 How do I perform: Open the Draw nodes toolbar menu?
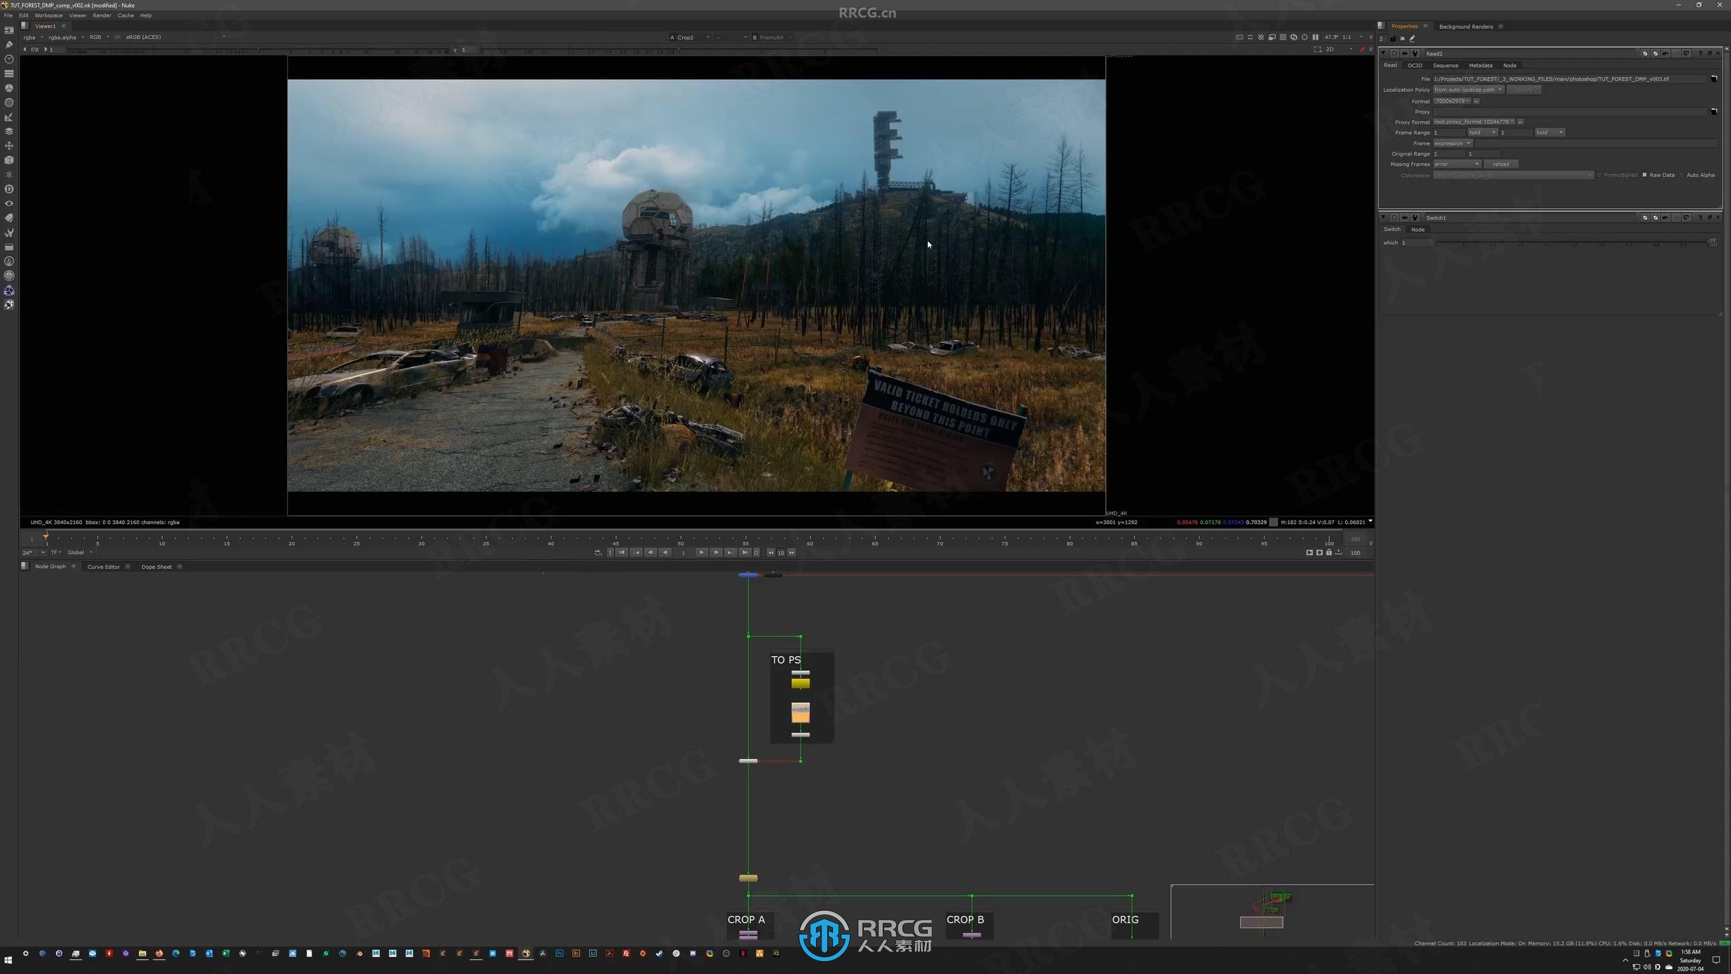coord(9,45)
